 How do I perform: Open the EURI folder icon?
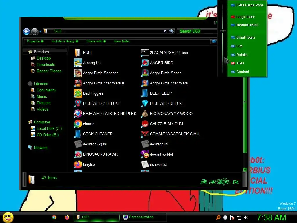[78, 53]
